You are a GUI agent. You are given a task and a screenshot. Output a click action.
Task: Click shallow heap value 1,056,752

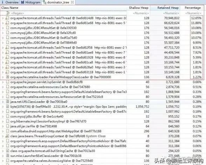point(142,107)
